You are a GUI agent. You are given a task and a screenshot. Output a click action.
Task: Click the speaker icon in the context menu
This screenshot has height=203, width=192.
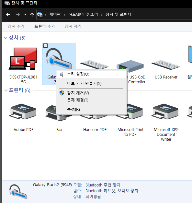tap(62, 74)
